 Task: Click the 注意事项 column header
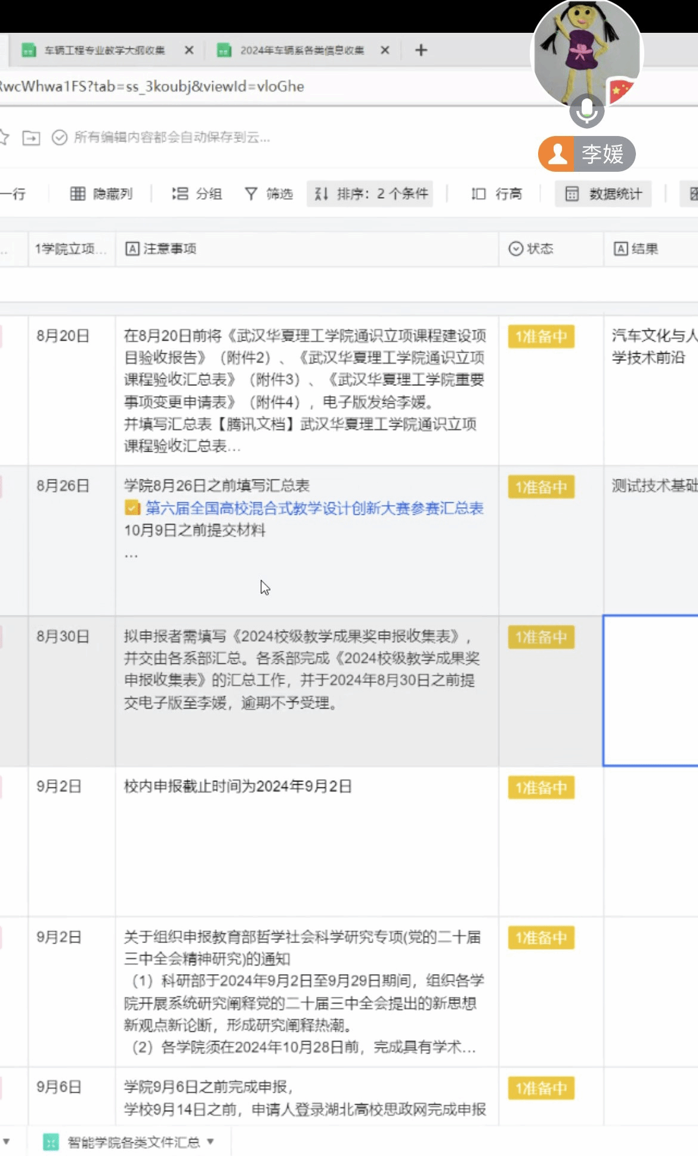[x=169, y=249]
